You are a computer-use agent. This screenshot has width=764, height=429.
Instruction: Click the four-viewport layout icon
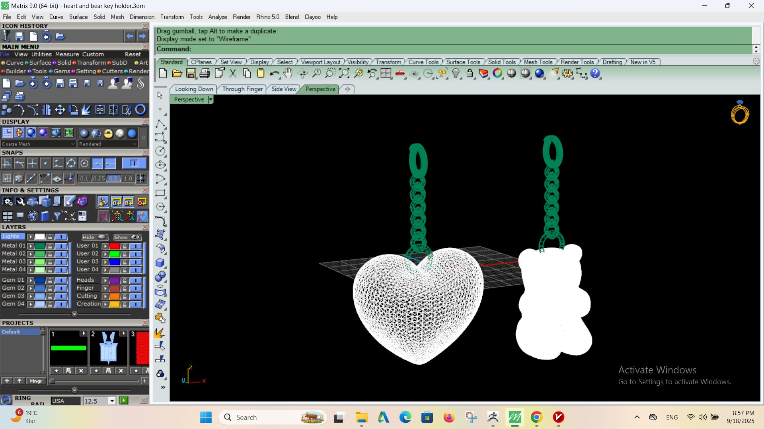(386, 73)
